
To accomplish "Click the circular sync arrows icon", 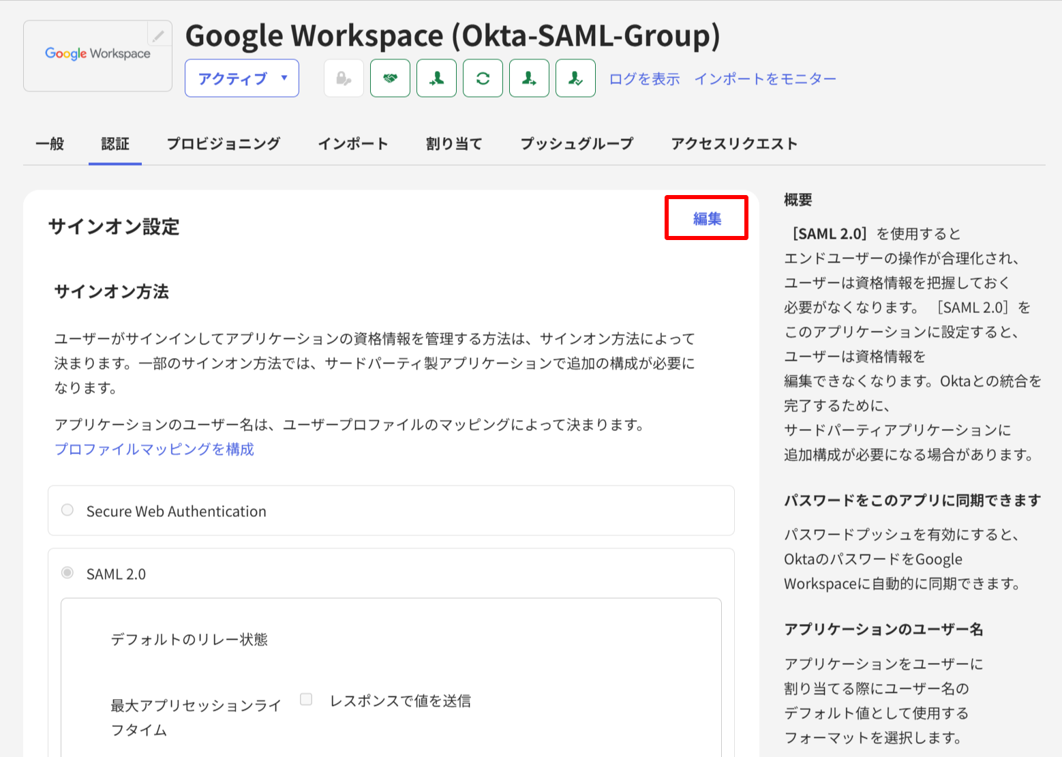I will tap(483, 78).
